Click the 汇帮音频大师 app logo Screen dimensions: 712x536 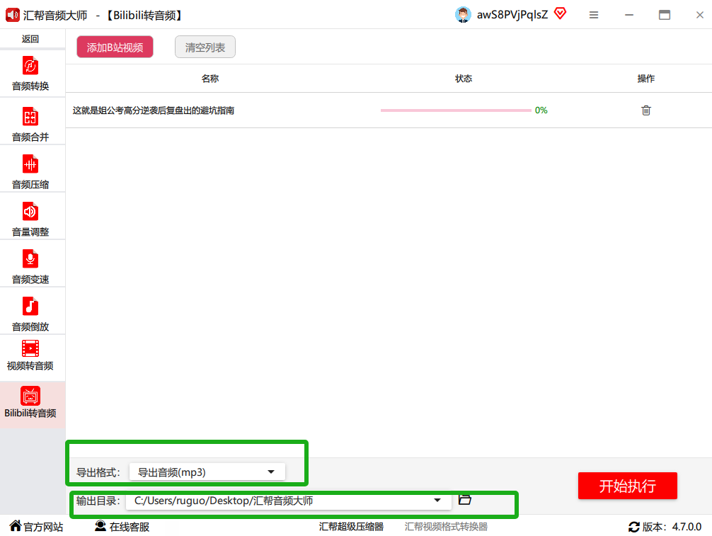pos(12,15)
